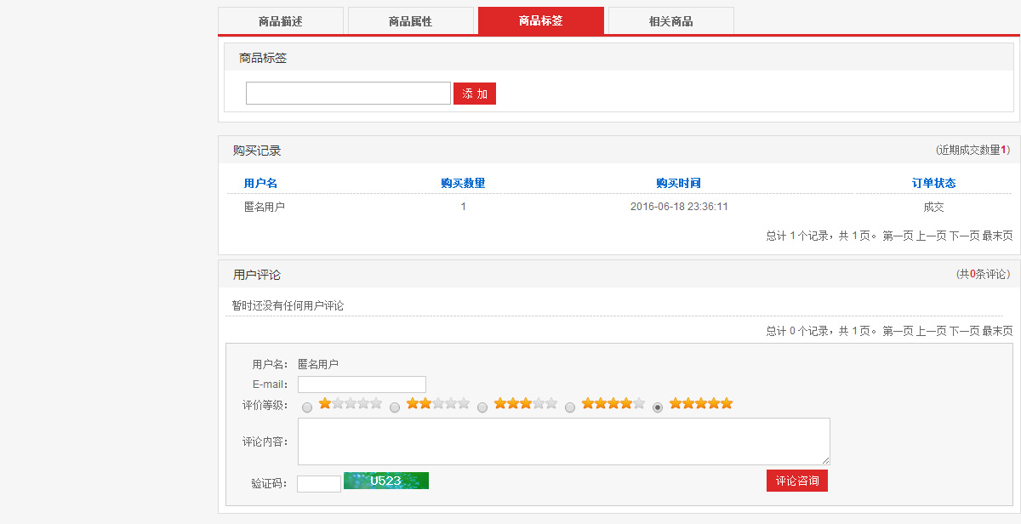Switch to the 商品描述 tab
The image size is (1021, 524).
(281, 21)
